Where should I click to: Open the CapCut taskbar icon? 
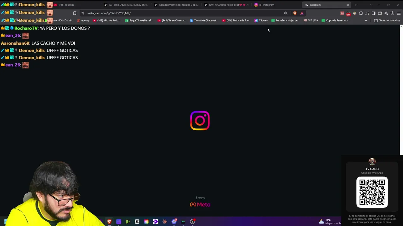137,222
